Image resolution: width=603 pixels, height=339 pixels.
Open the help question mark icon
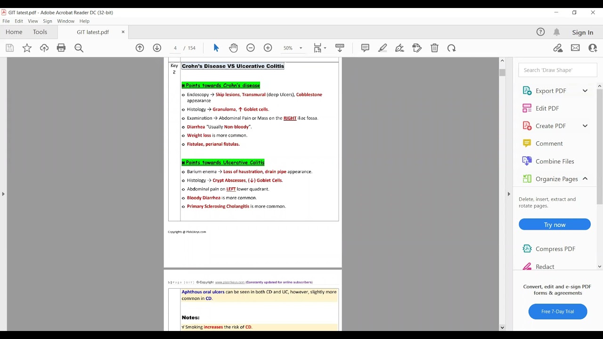541,32
